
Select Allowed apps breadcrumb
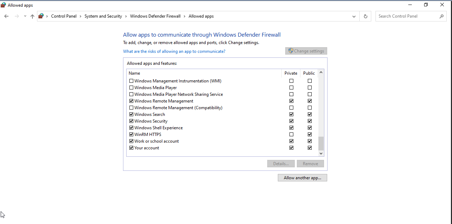(201, 16)
